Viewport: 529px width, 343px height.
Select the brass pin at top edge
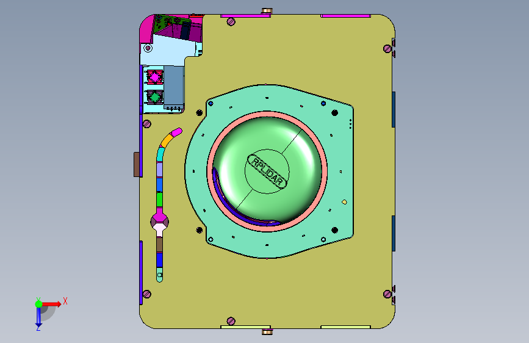[267, 11]
